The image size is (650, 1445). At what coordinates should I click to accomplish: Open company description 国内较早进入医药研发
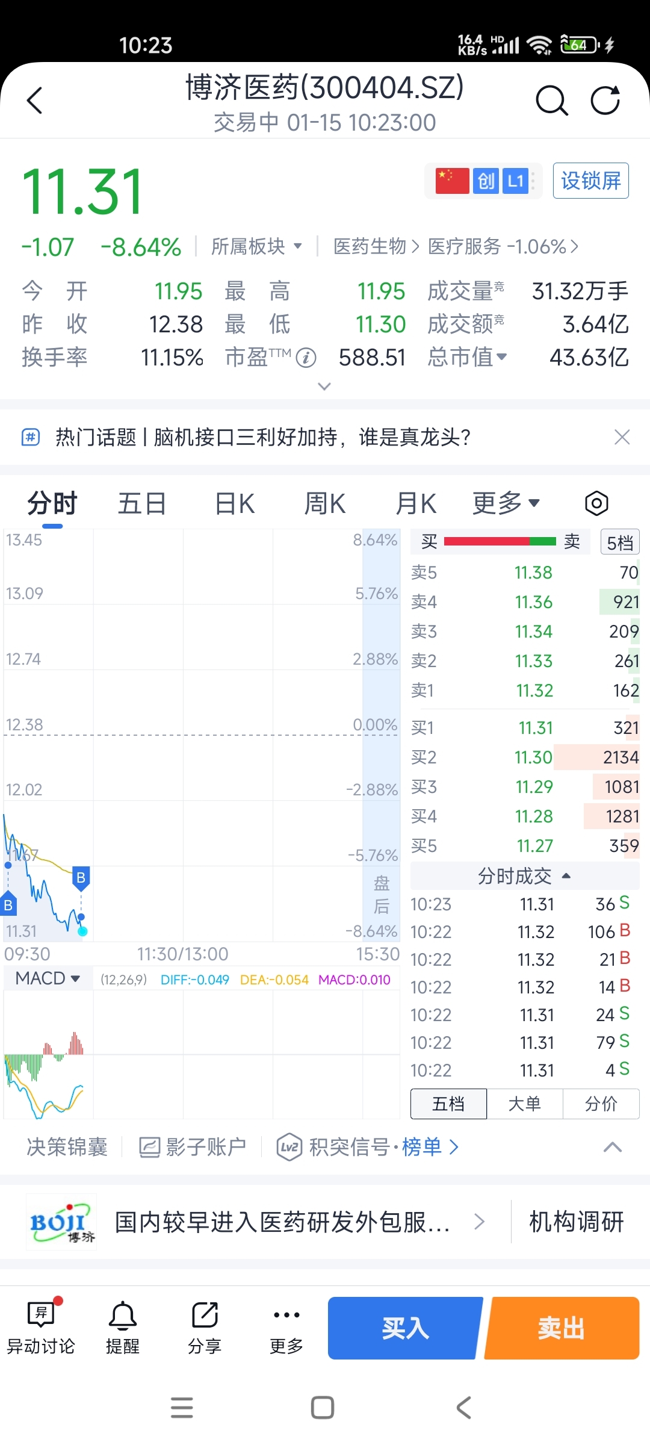tap(282, 1222)
